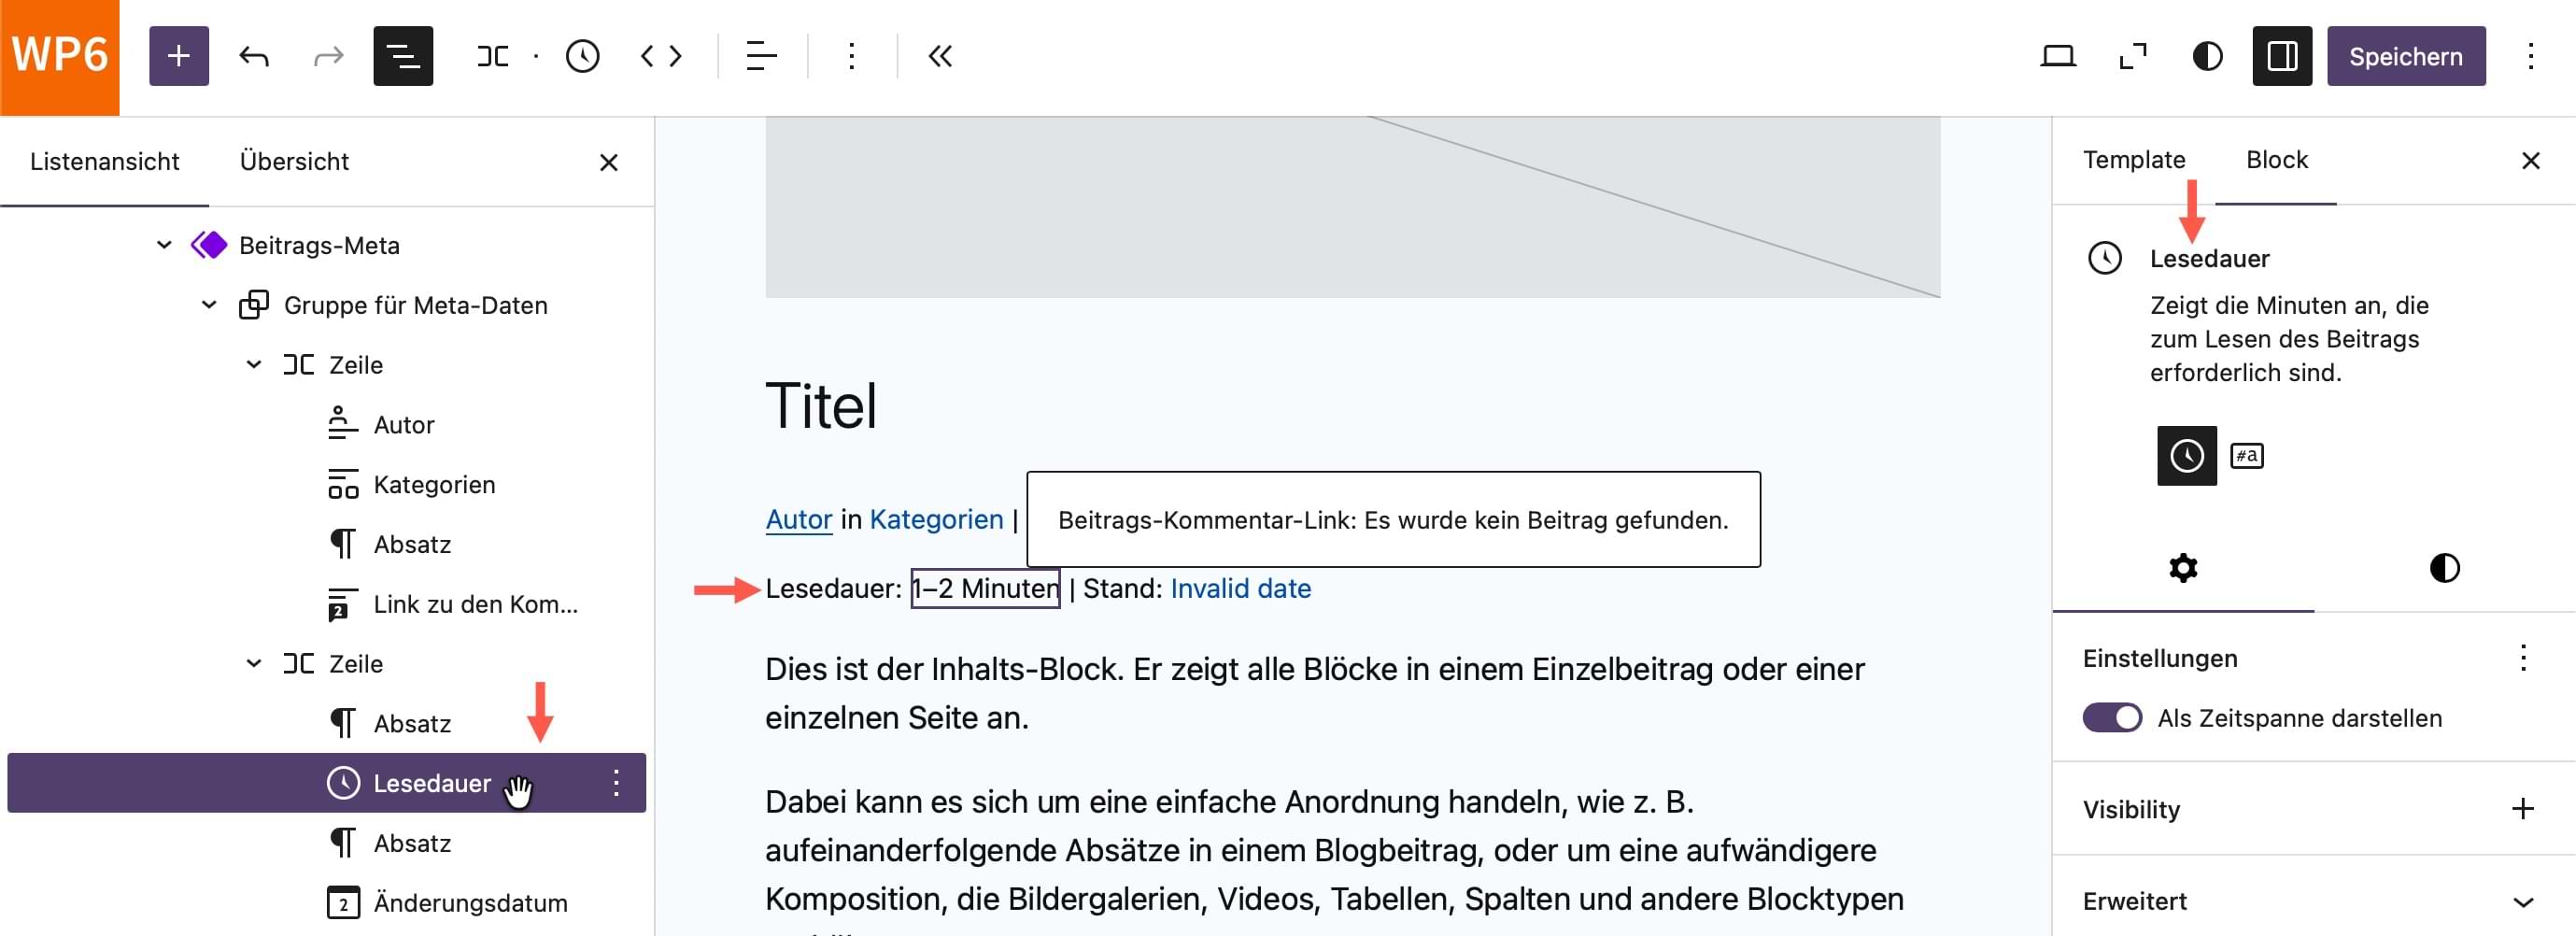Collapse 'Gruppe für Meta-Daten' chevron
This screenshot has width=2576, height=936.
click(x=209, y=305)
